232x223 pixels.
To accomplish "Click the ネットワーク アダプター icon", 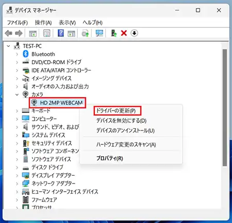I will click(x=26, y=183).
